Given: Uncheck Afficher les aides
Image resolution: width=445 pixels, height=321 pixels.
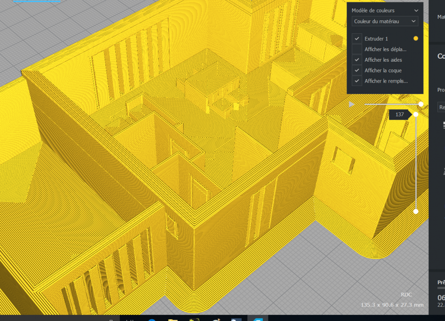Looking at the screenshot, I should pos(357,60).
